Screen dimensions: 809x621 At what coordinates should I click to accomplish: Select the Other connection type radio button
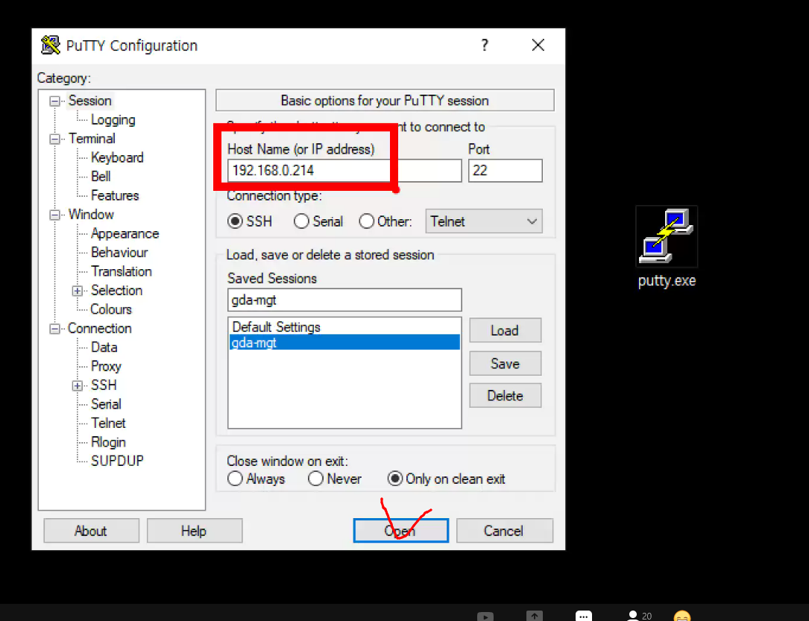[366, 221]
